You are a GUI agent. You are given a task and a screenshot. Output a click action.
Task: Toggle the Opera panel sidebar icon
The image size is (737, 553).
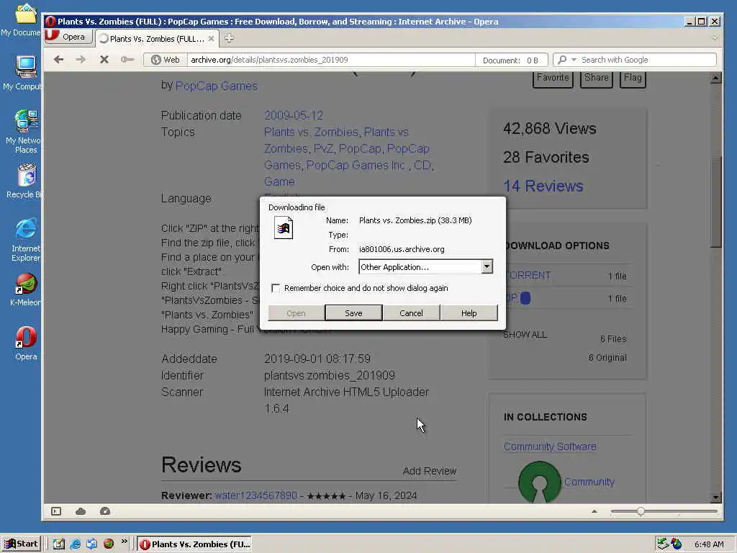tap(56, 511)
